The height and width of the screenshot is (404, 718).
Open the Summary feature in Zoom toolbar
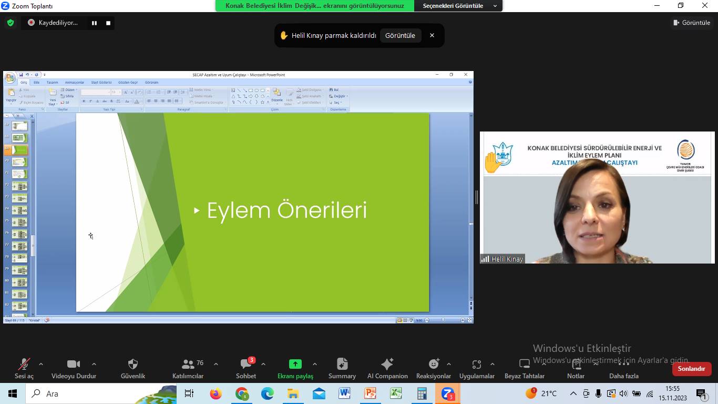(342, 364)
